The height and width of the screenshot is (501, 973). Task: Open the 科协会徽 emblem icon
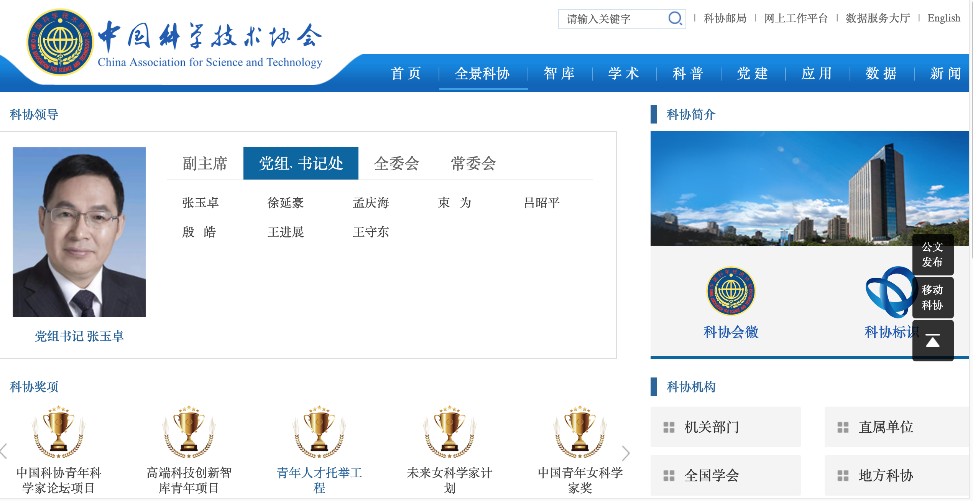click(731, 291)
